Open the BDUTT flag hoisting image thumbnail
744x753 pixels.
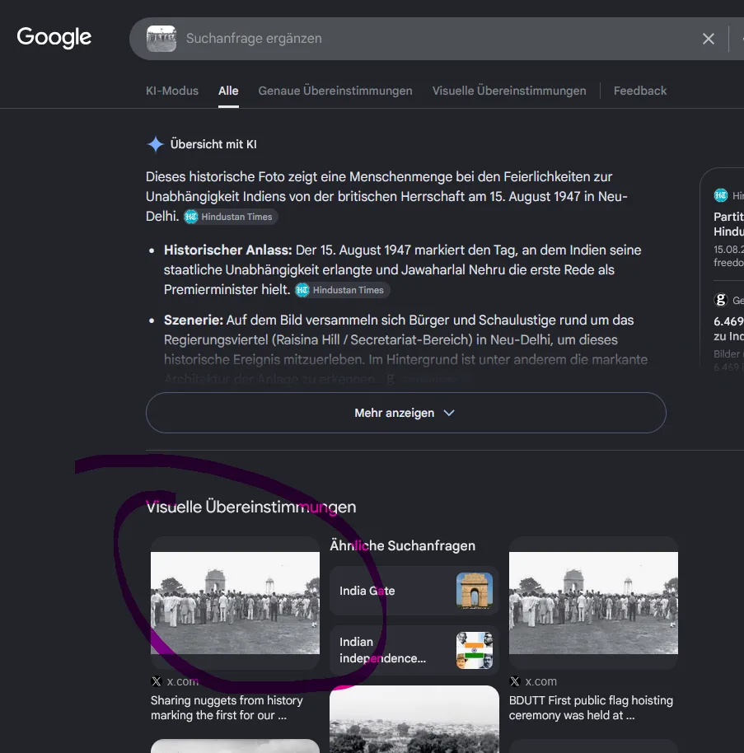[593, 603]
